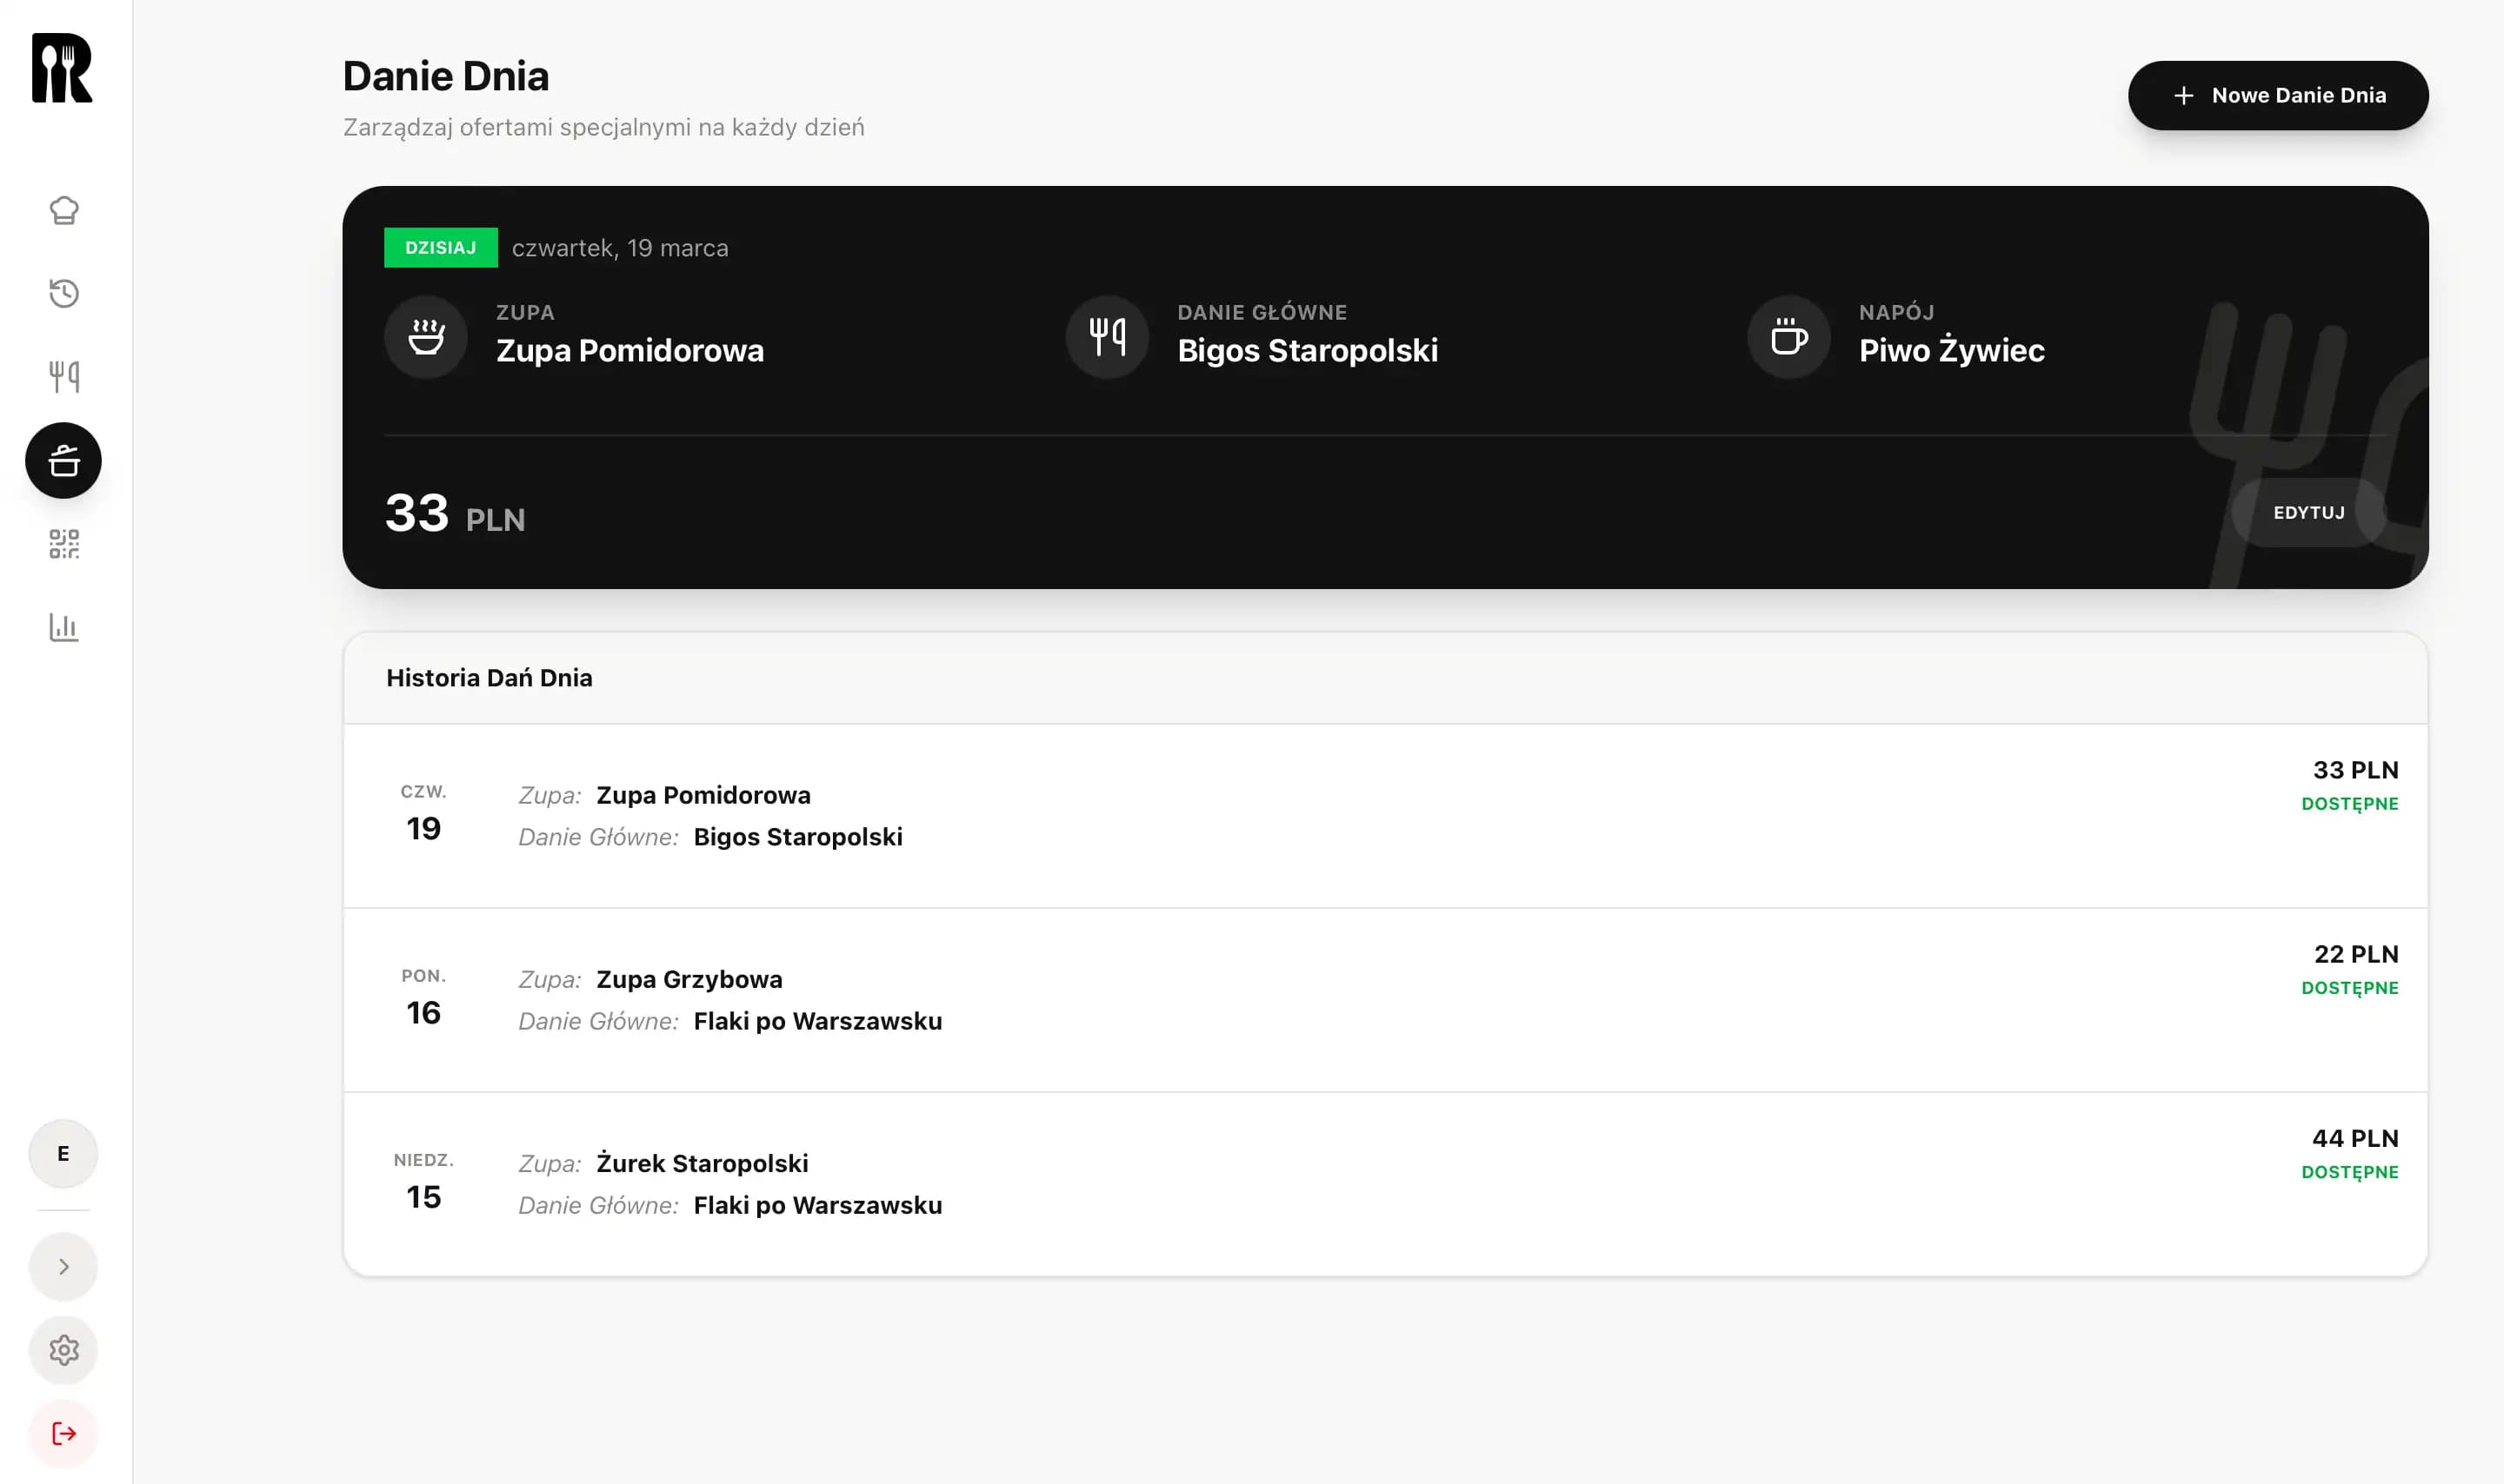Open the user avatar labeled E
2504x1484 pixels.
pyautogui.click(x=64, y=1154)
